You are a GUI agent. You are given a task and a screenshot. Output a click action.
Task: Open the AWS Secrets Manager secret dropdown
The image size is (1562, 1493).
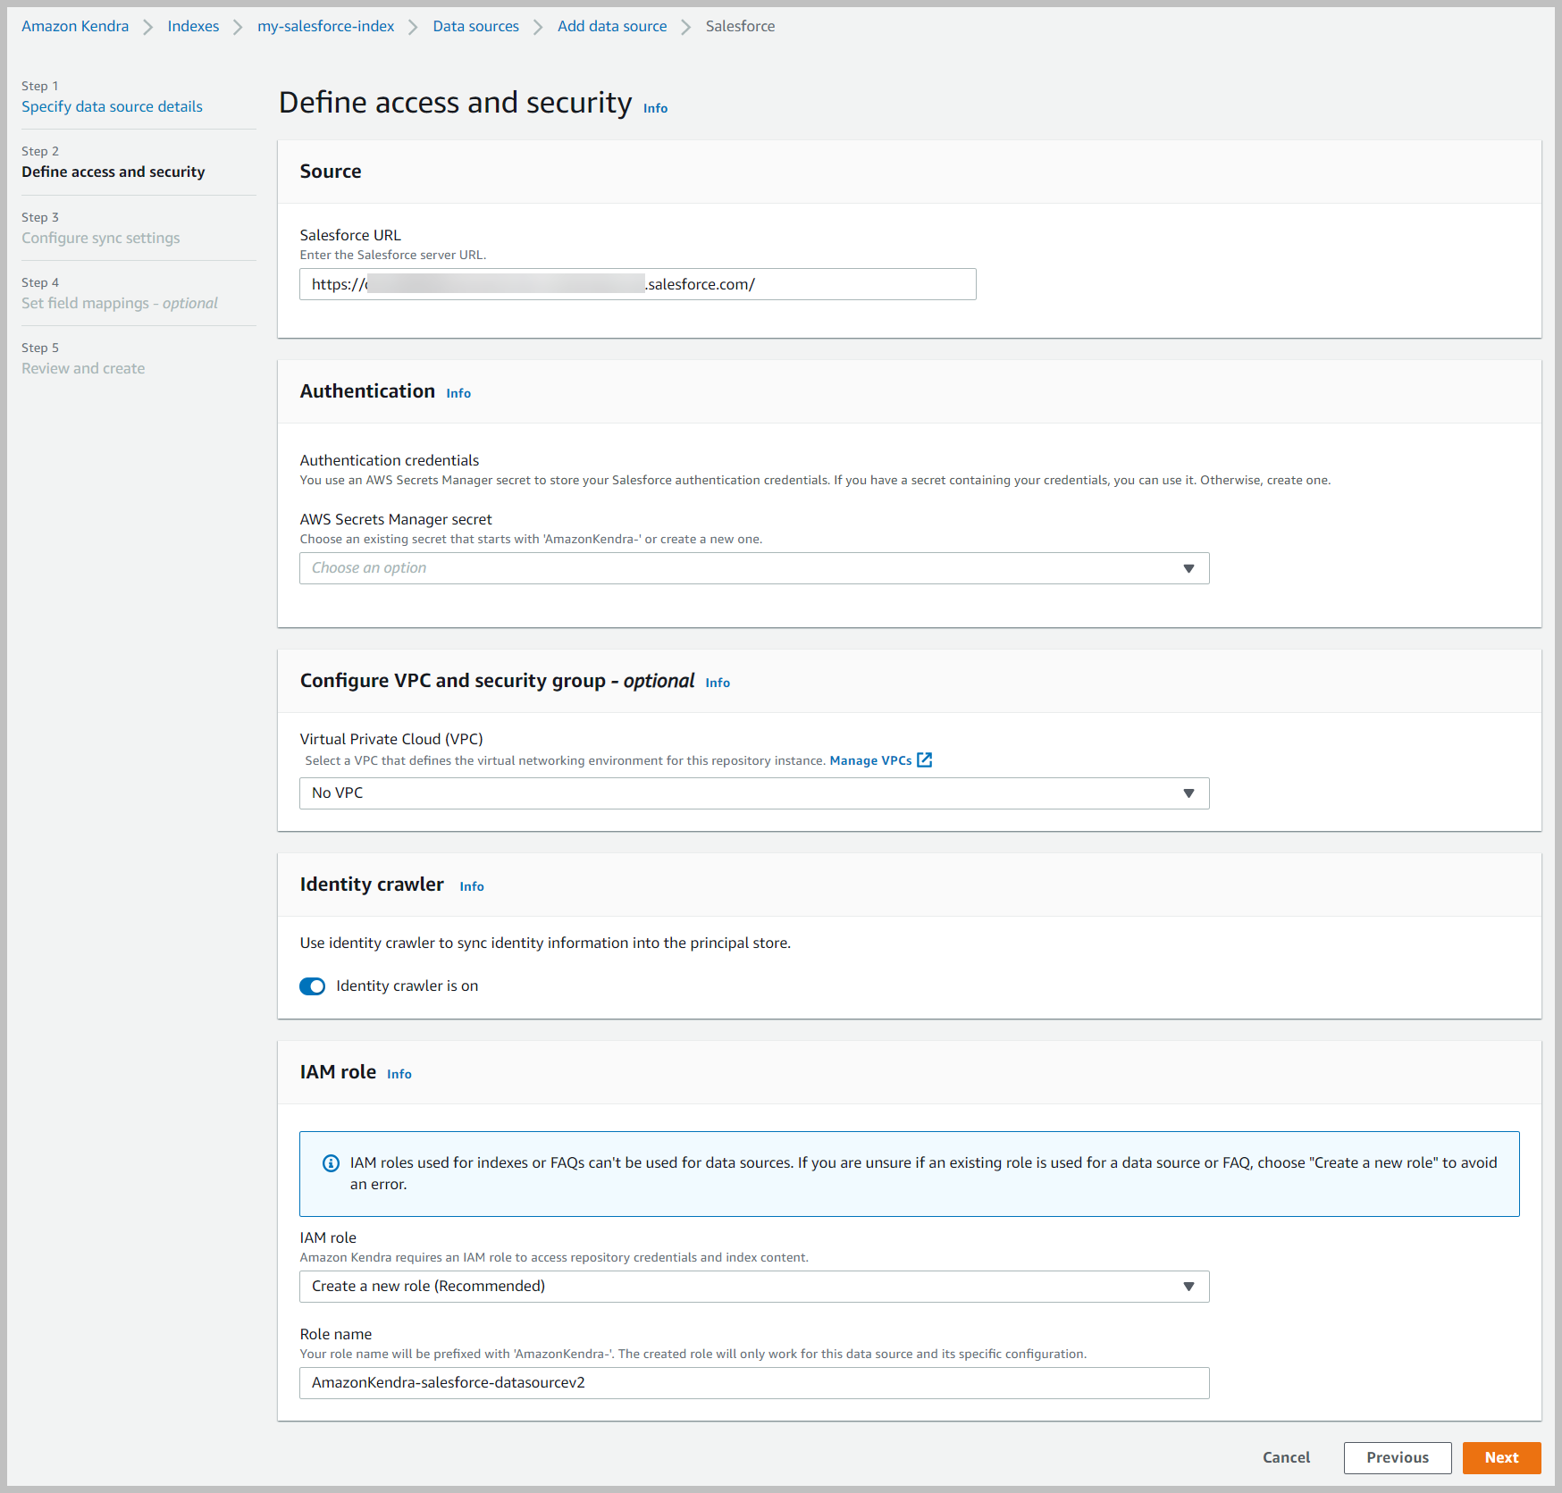coord(754,568)
